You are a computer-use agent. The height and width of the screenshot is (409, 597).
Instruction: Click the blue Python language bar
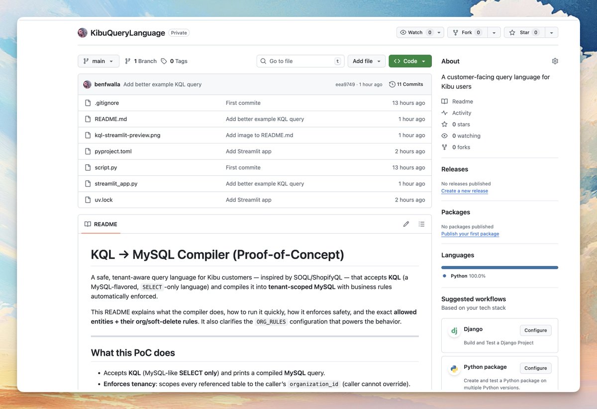(499, 268)
